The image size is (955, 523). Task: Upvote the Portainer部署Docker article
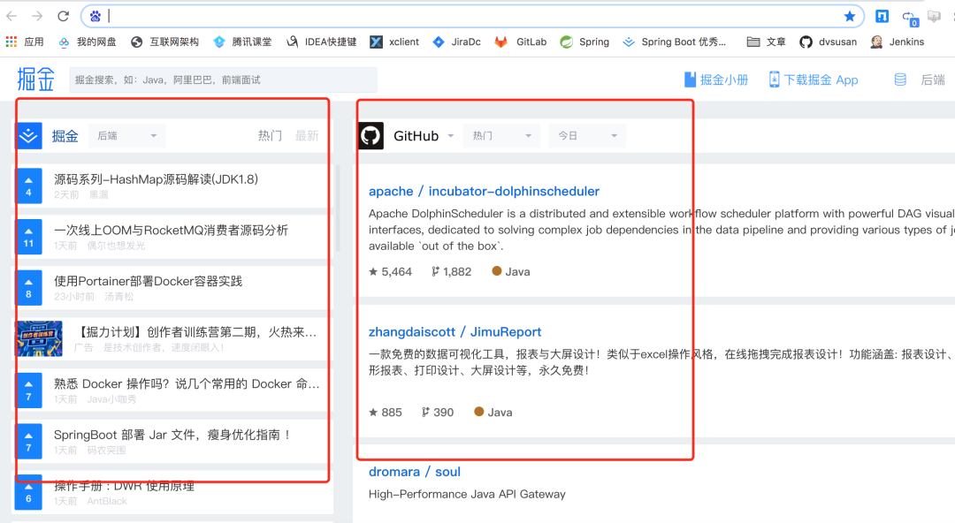tap(28, 287)
